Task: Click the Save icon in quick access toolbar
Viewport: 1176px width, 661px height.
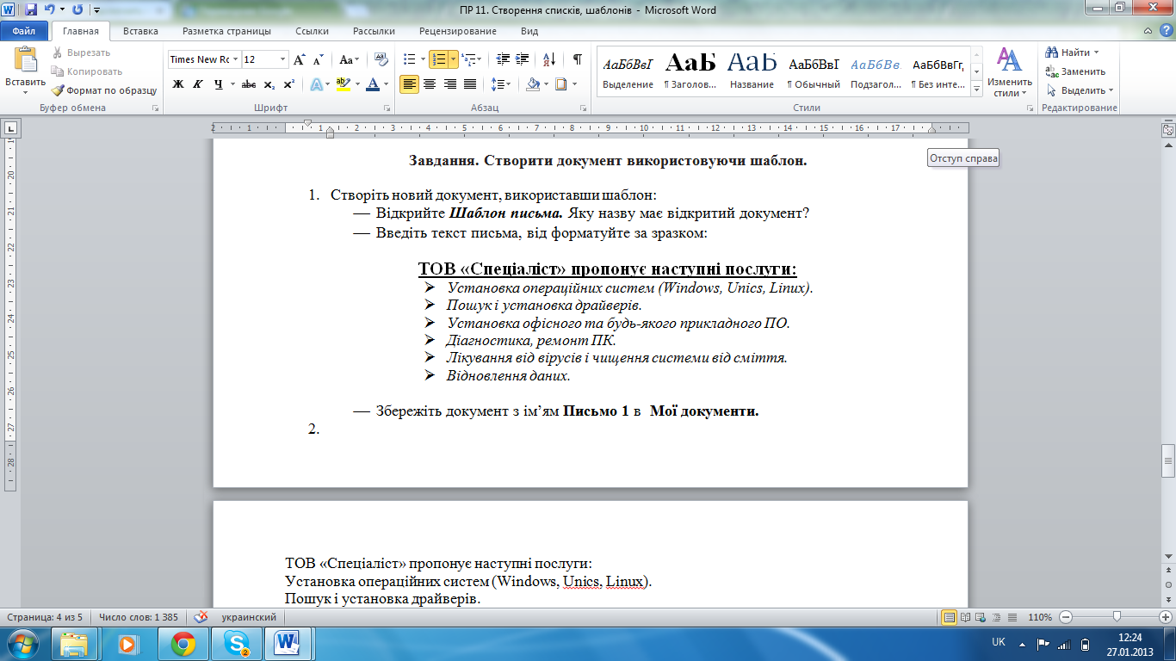Action: coord(31,9)
